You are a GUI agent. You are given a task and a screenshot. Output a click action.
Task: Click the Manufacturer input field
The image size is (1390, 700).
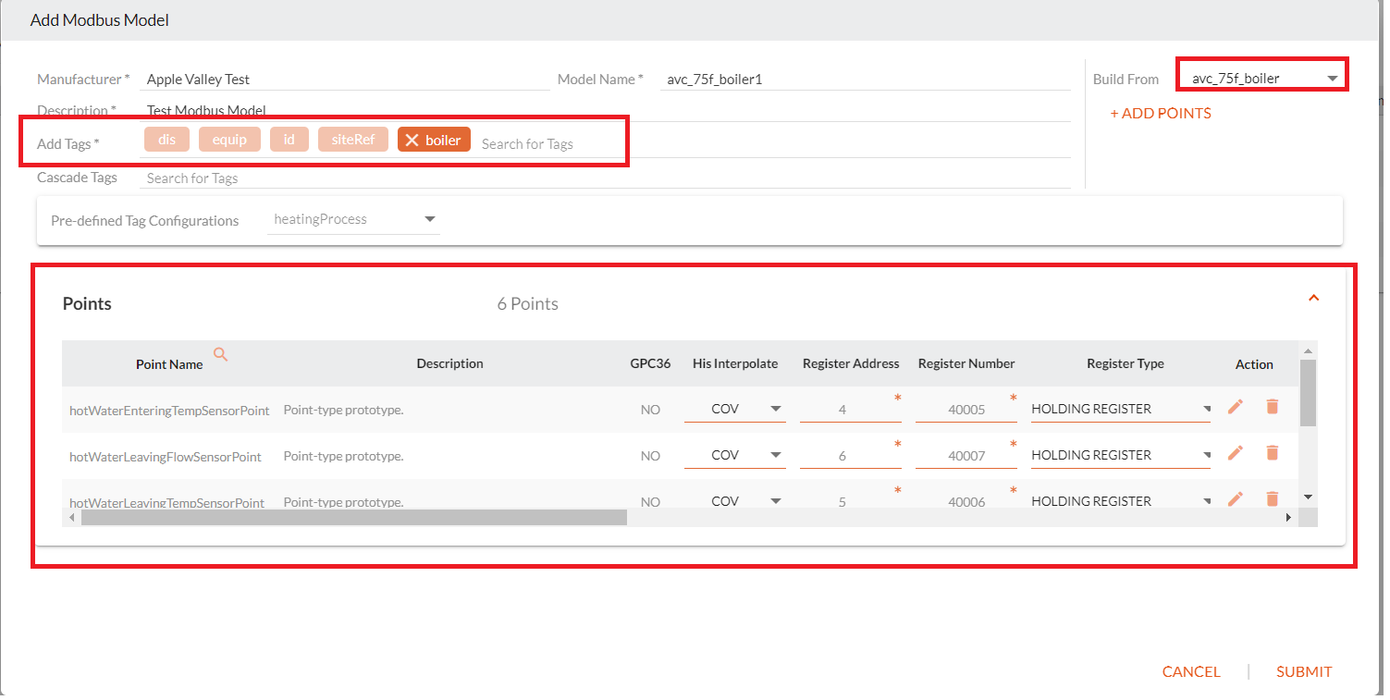(x=345, y=80)
